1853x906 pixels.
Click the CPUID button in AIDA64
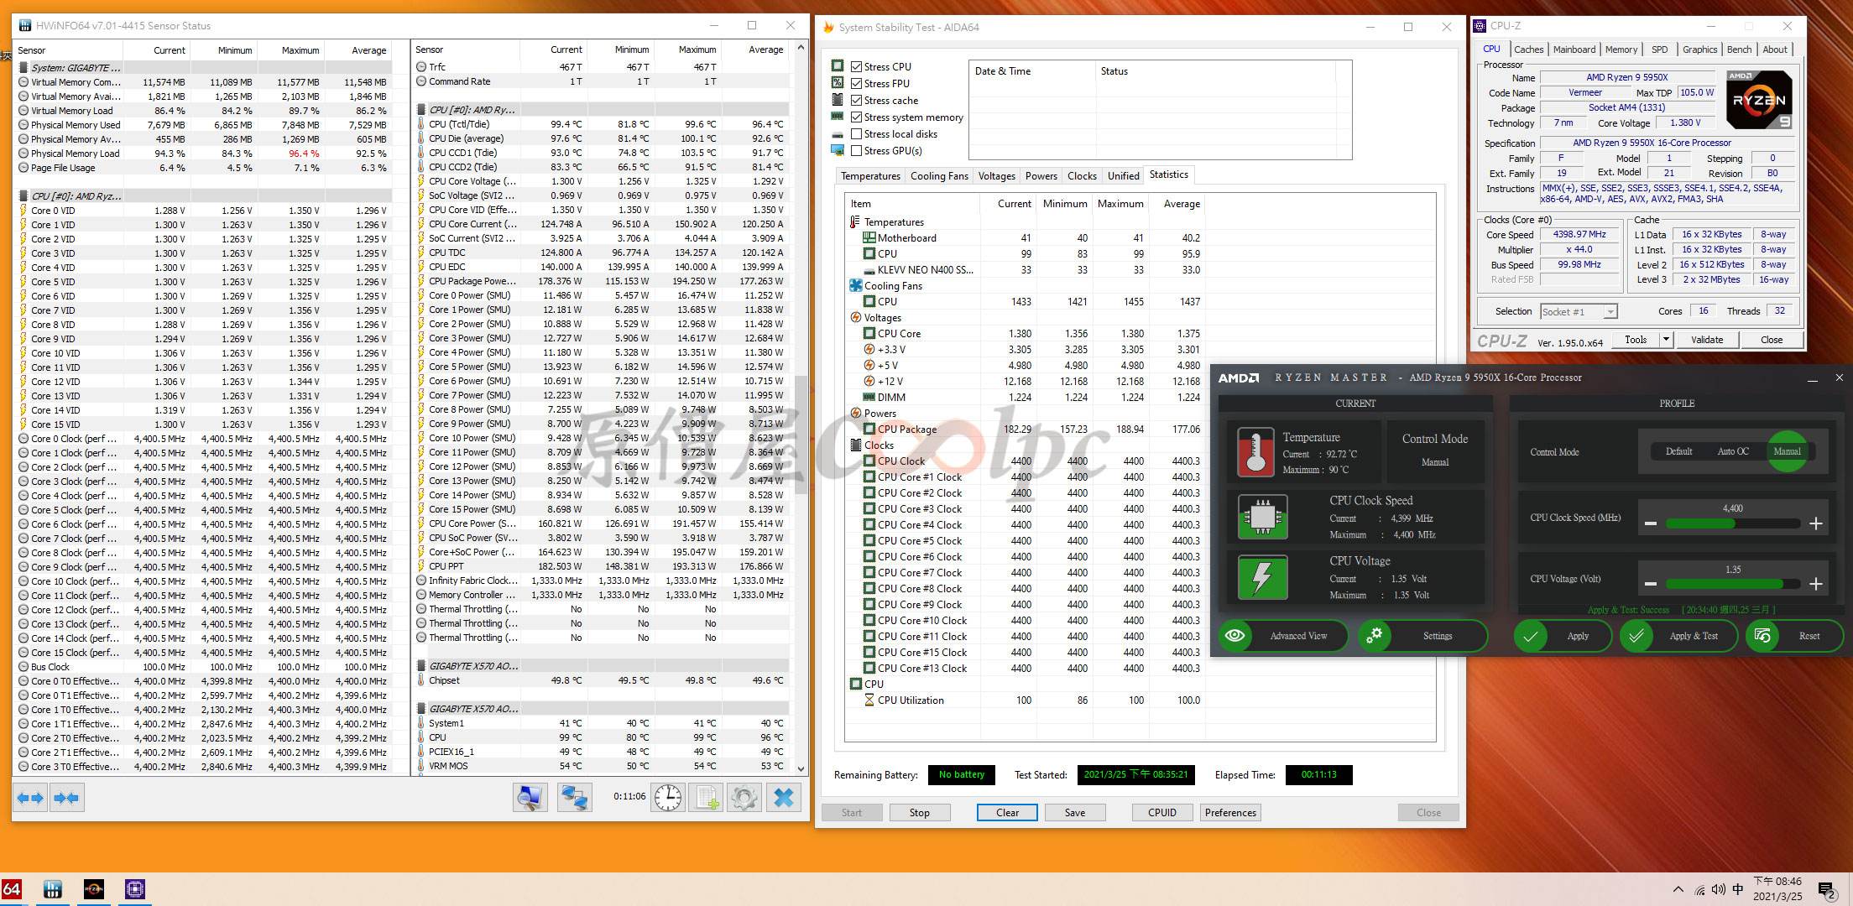[x=1161, y=813]
